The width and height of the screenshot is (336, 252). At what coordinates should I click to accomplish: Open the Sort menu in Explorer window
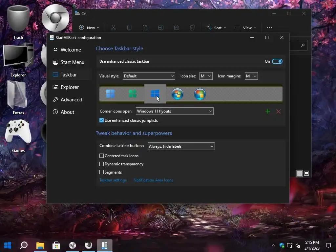[216, 28]
